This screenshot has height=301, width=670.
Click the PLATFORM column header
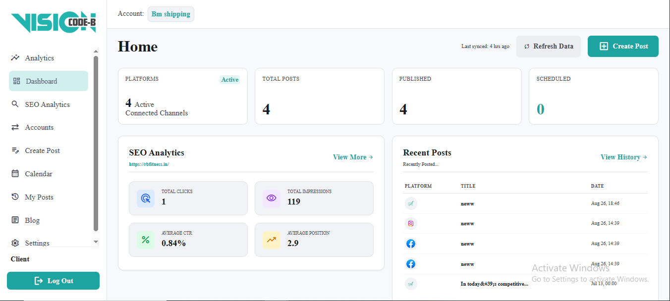point(418,186)
